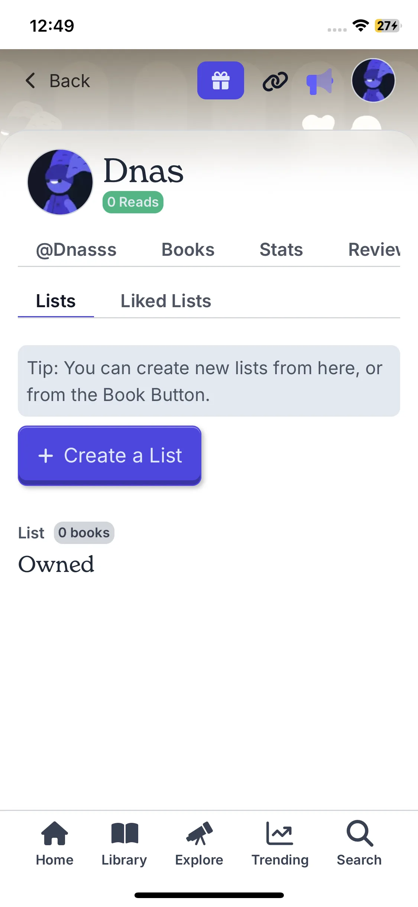Open the Owned list
Screen dimensions: 418x907
[x=56, y=564]
